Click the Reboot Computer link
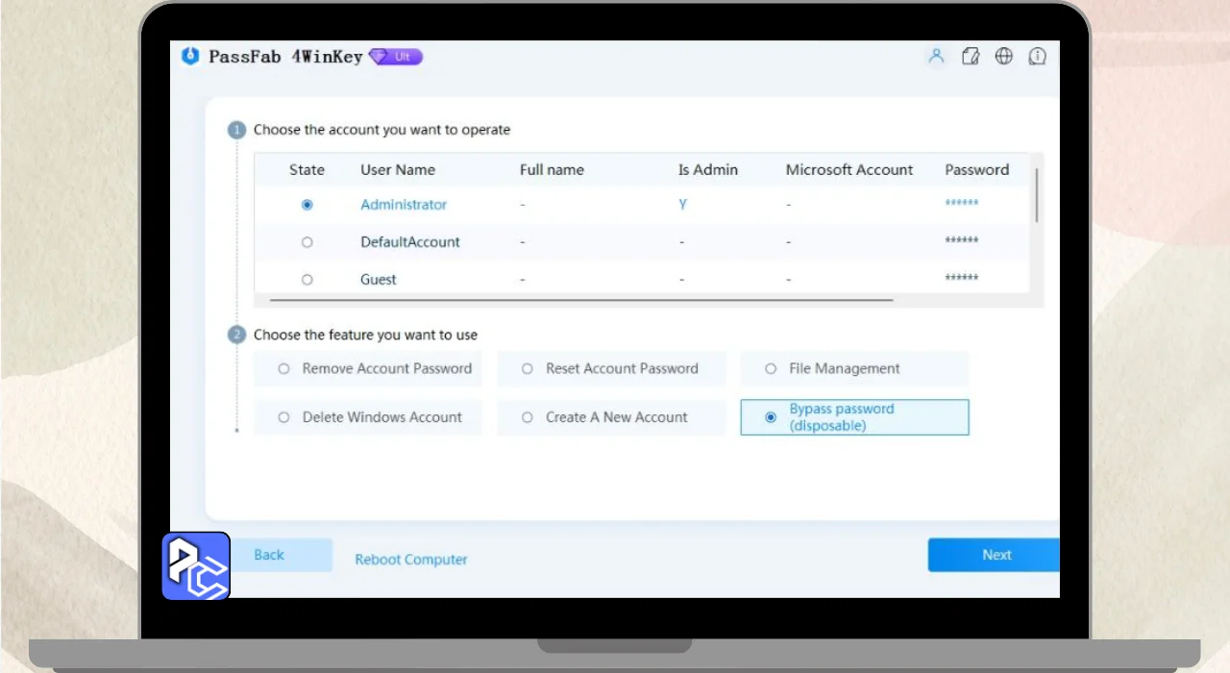Viewport: 1230px width, 673px height. coord(411,560)
